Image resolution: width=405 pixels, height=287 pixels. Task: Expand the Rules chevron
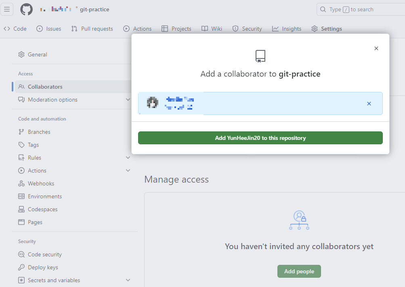(128, 158)
